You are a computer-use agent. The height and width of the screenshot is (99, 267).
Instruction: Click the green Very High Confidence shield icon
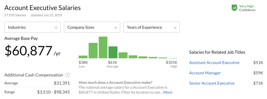(234, 8)
